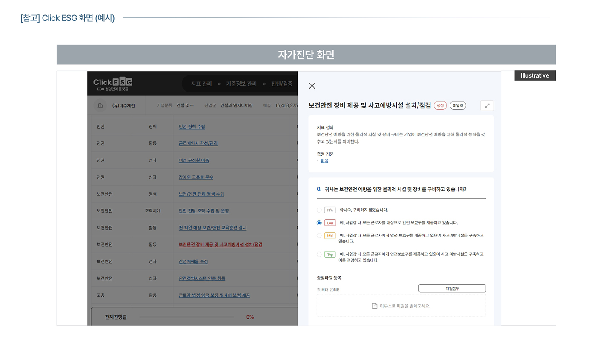596x346 pixels.
Task: Click the 자가진단 화면 header banner
Action: [x=306, y=55]
